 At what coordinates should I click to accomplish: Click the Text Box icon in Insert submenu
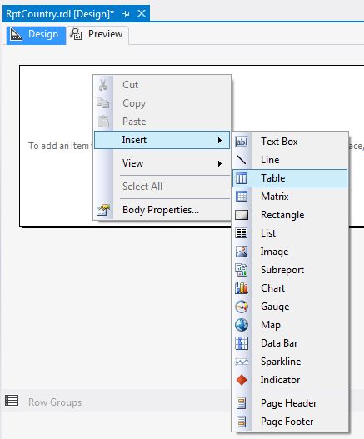[x=241, y=142]
